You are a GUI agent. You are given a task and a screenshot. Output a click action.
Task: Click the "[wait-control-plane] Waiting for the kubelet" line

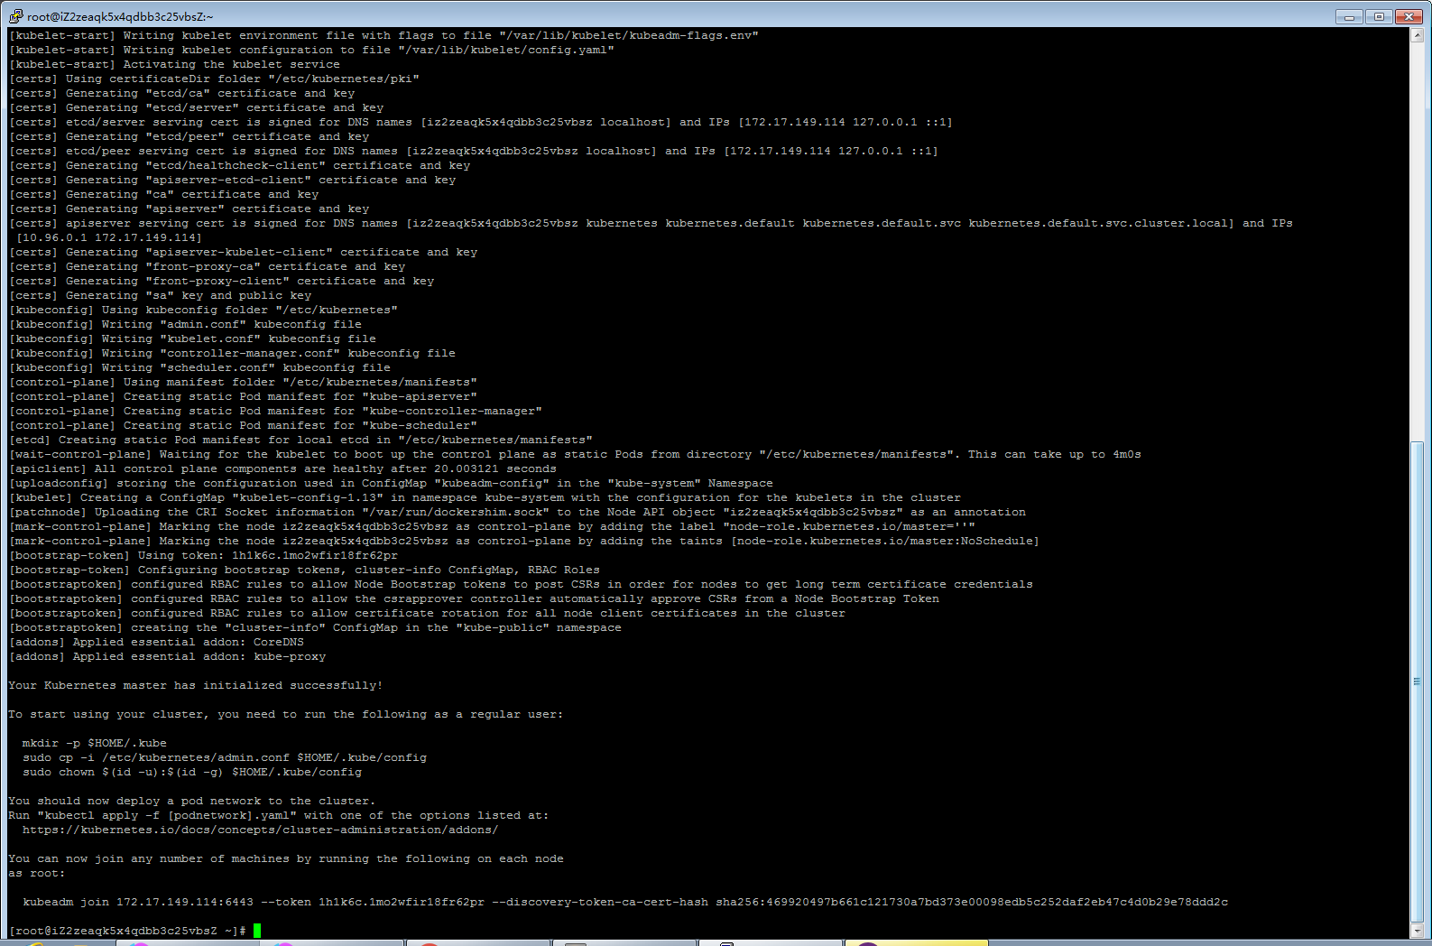pyautogui.click(x=575, y=454)
